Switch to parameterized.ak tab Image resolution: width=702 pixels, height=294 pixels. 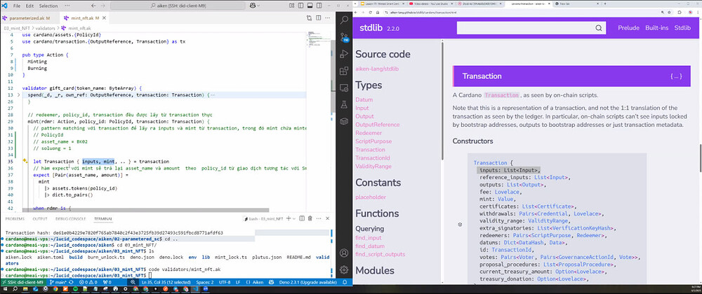pyautogui.click(x=29, y=18)
